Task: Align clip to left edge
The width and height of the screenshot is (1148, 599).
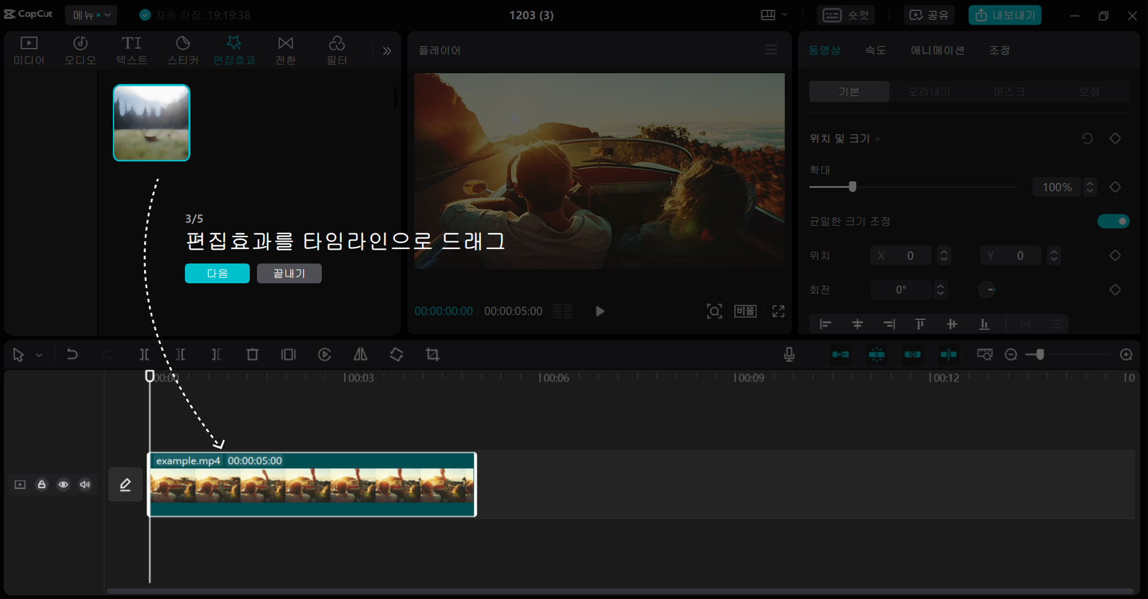Action: tap(826, 324)
